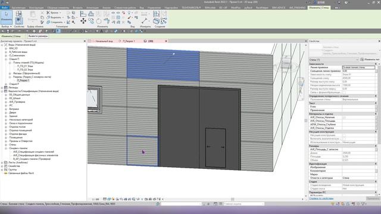Select the Offset tool in Modify panel
The height and width of the screenshot is (214, 381).
tap(91, 14)
